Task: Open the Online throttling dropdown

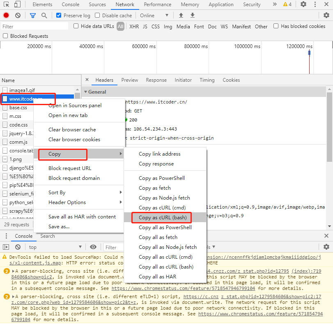Action: pyautogui.click(x=154, y=16)
